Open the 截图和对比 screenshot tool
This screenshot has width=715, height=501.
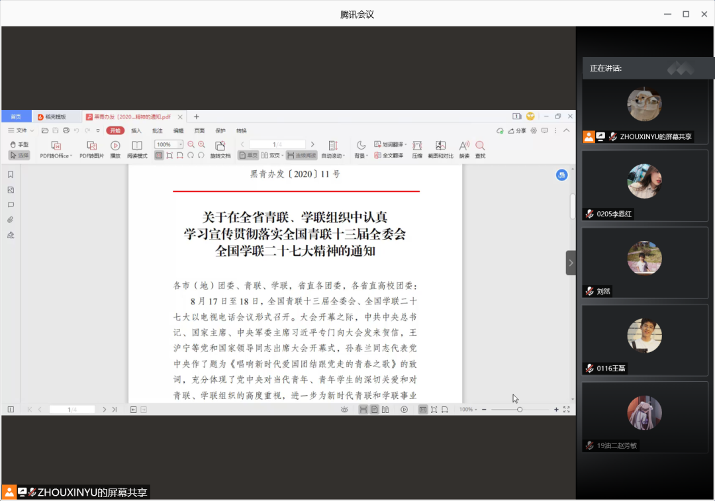pos(440,146)
